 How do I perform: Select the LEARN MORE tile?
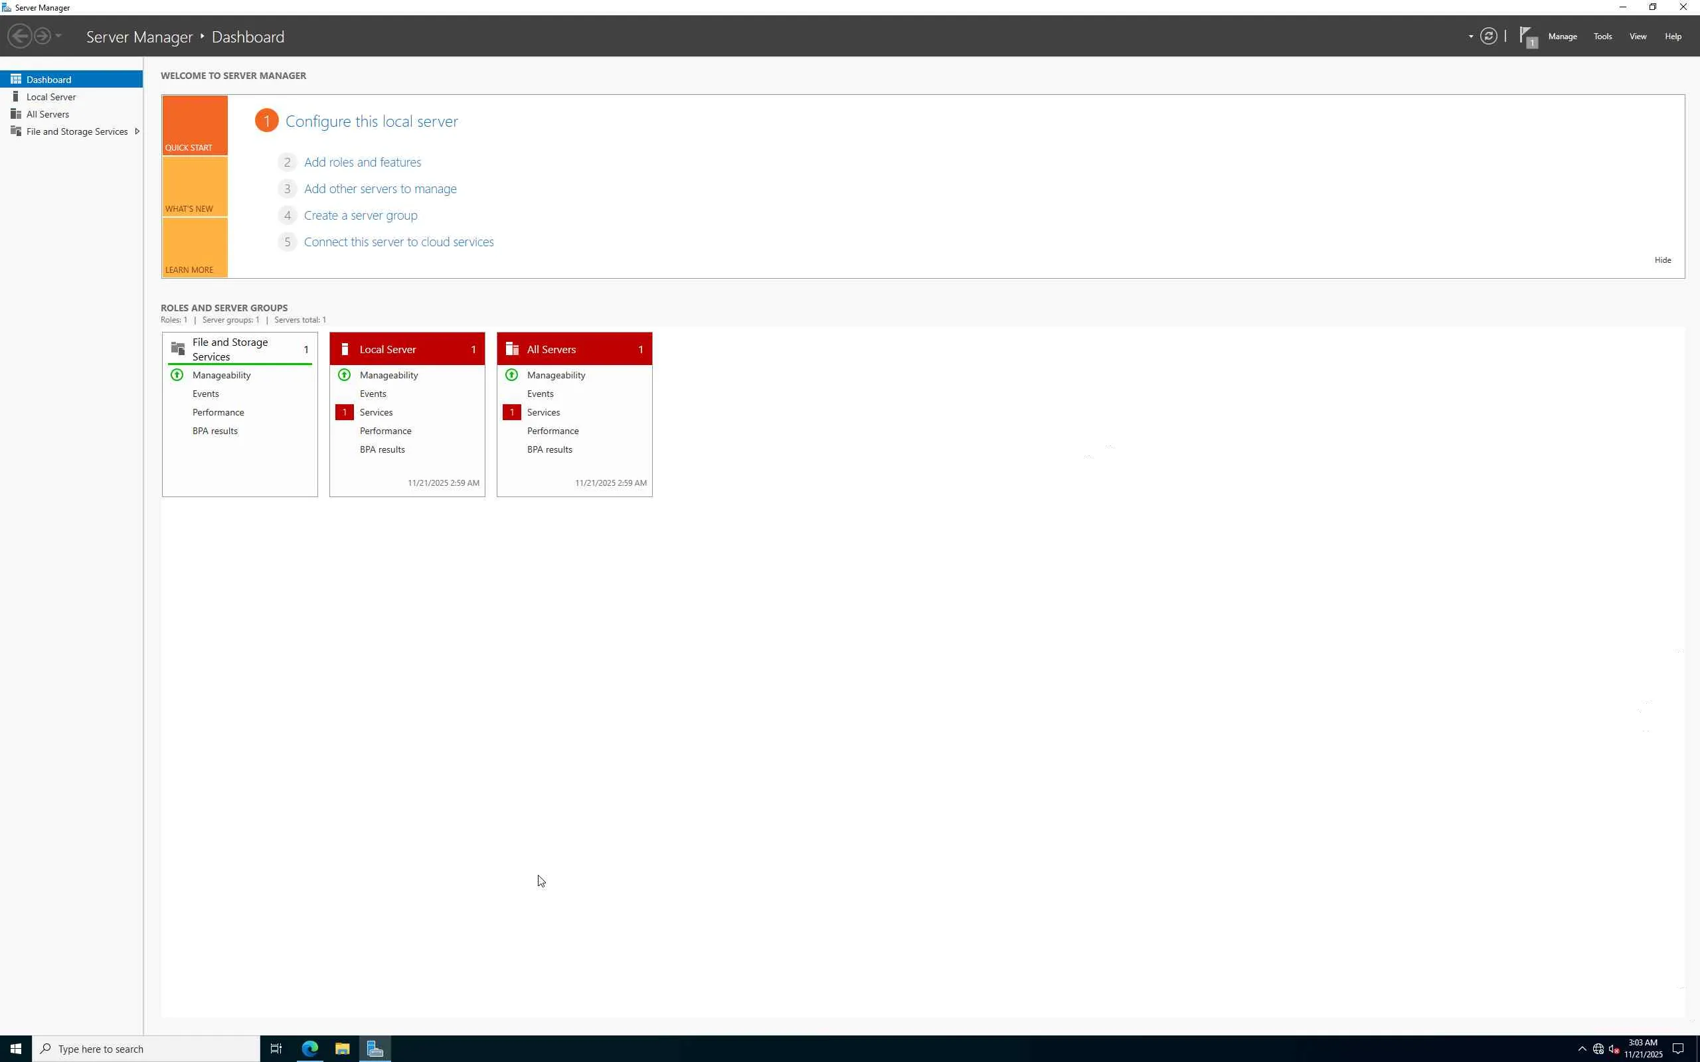(195, 248)
